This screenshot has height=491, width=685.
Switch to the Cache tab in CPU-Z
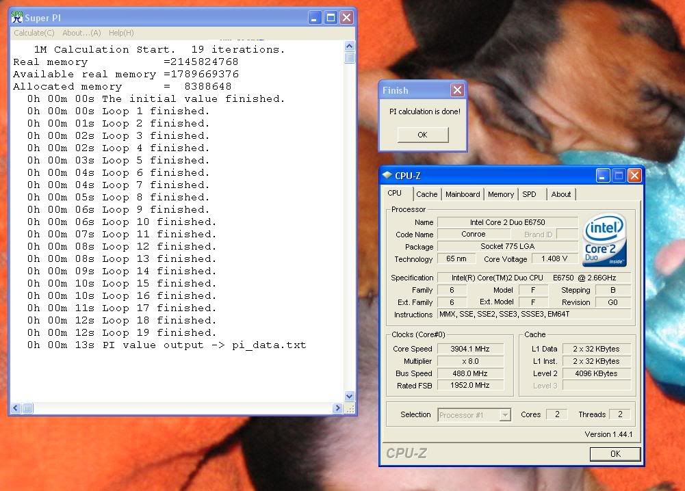pos(427,194)
